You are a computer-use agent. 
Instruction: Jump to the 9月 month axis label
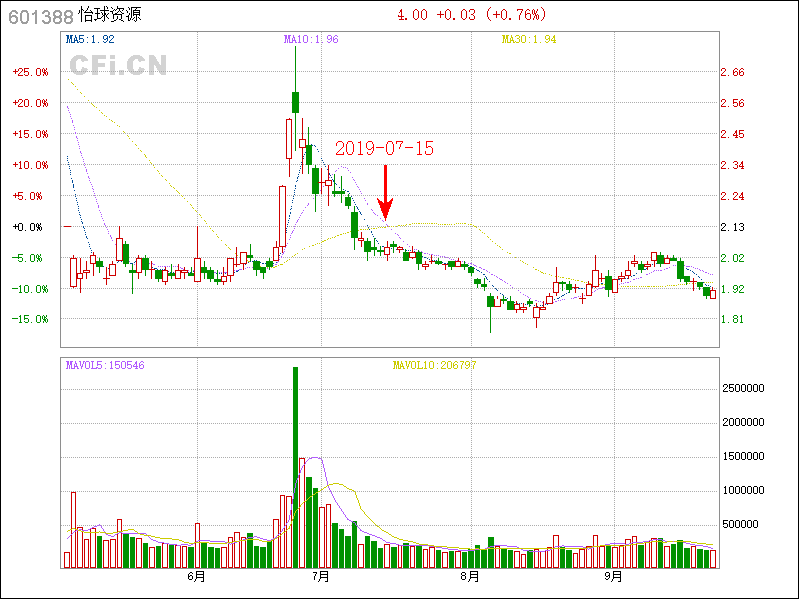[614, 576]
